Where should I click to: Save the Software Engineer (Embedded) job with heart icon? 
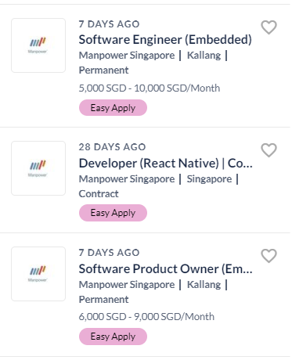269,27
